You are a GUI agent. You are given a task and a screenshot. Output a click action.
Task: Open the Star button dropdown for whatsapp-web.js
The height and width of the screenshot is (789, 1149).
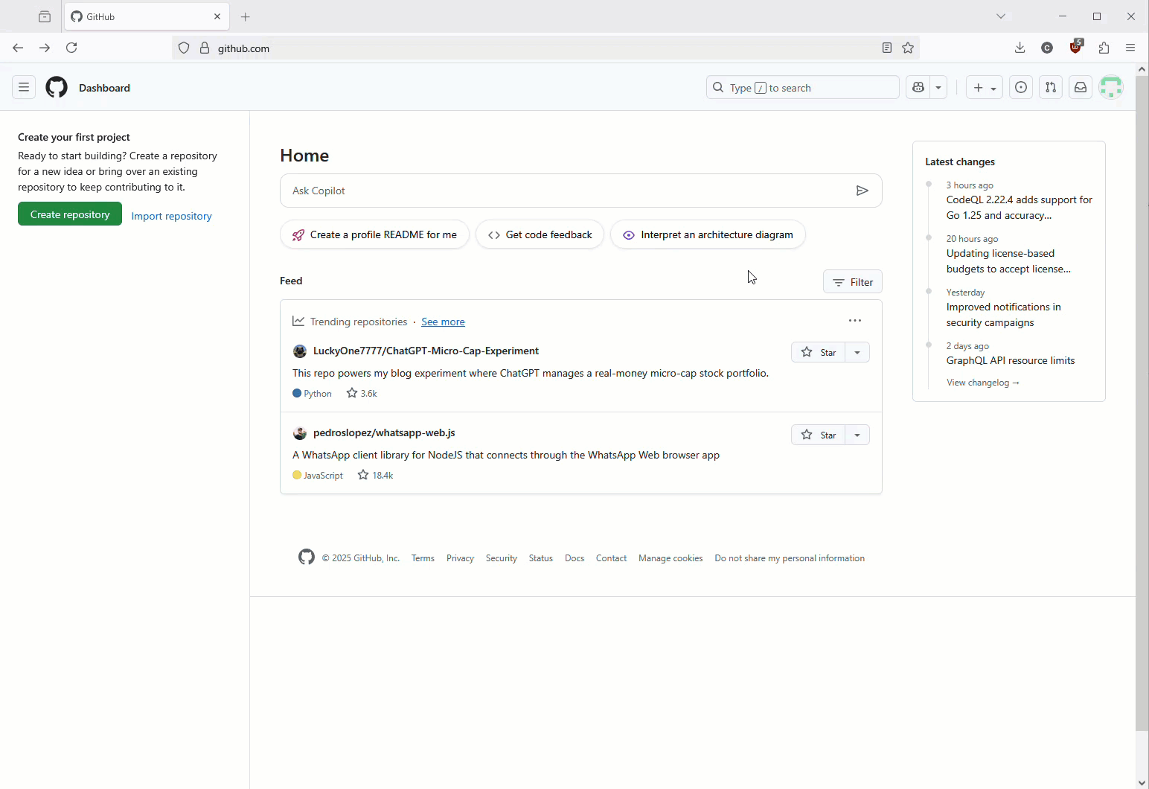coord(858,435)
